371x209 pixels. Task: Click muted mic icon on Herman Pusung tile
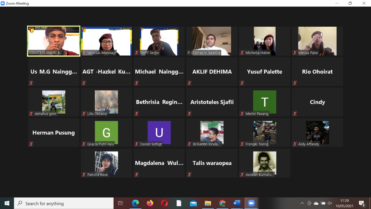31,144
